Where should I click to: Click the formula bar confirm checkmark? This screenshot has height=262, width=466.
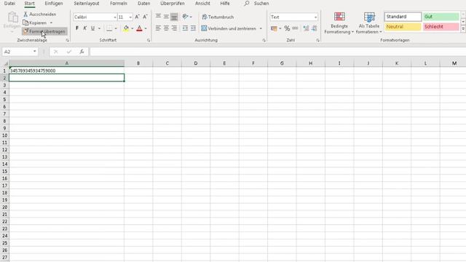click(x=69, y=52)
